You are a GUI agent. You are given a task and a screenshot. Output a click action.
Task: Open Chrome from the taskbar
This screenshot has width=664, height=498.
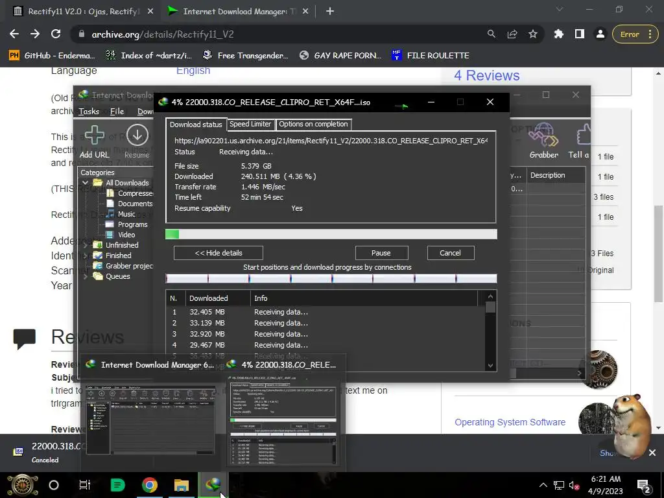tap(150, 485)
